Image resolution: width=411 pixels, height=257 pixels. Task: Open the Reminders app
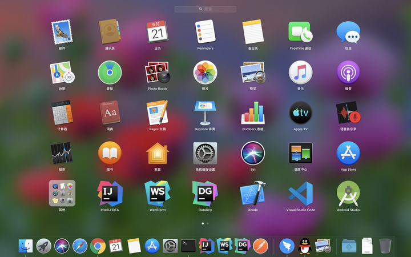205,32
